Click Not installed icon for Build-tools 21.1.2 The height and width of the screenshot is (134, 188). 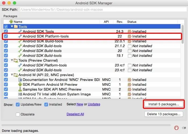(x=129, y=46)
